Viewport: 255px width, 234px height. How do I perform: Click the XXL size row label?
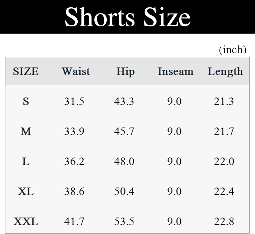(x=26, y=222)
